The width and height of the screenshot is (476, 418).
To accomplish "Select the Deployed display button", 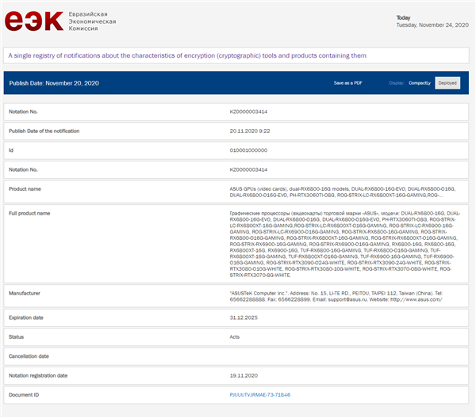I will coord(447,83).
